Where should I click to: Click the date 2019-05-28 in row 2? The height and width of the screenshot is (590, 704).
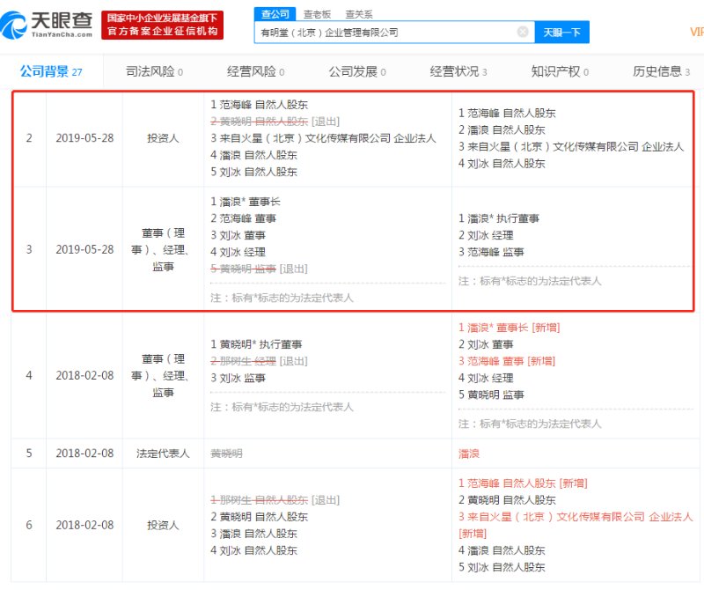pyautogui.click(x=84, y=138)
